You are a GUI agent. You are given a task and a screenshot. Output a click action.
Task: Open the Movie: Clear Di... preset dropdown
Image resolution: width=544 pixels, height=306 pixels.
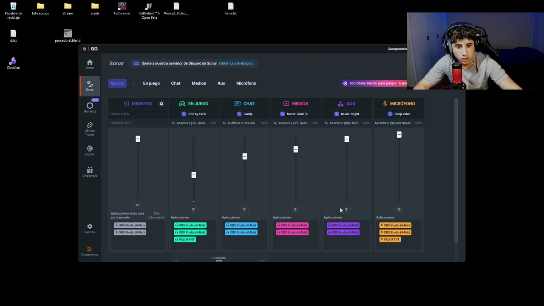(295, 114)
